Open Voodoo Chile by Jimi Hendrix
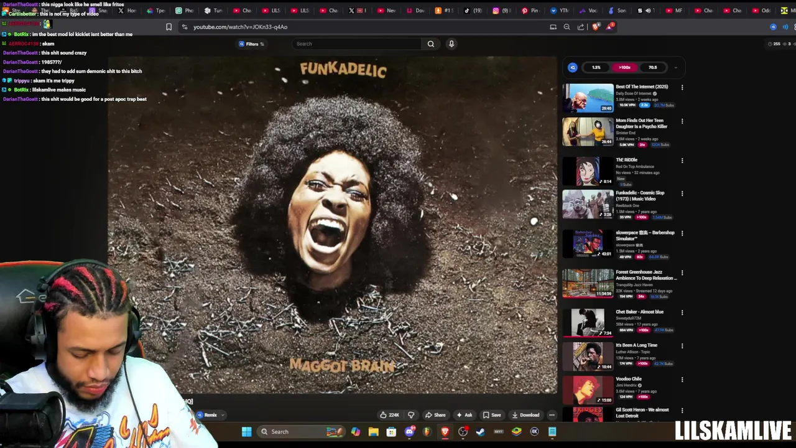 [629, 378]
